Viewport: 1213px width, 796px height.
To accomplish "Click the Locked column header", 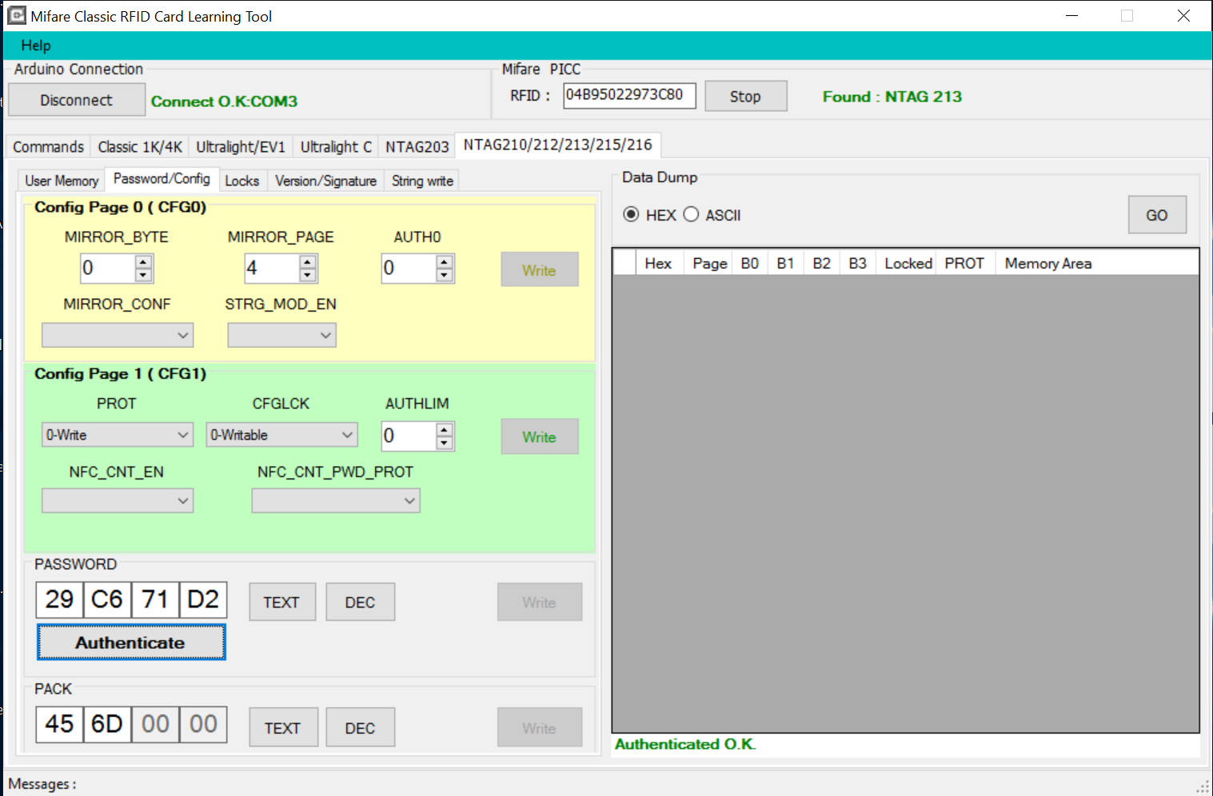I will (908, 263).
